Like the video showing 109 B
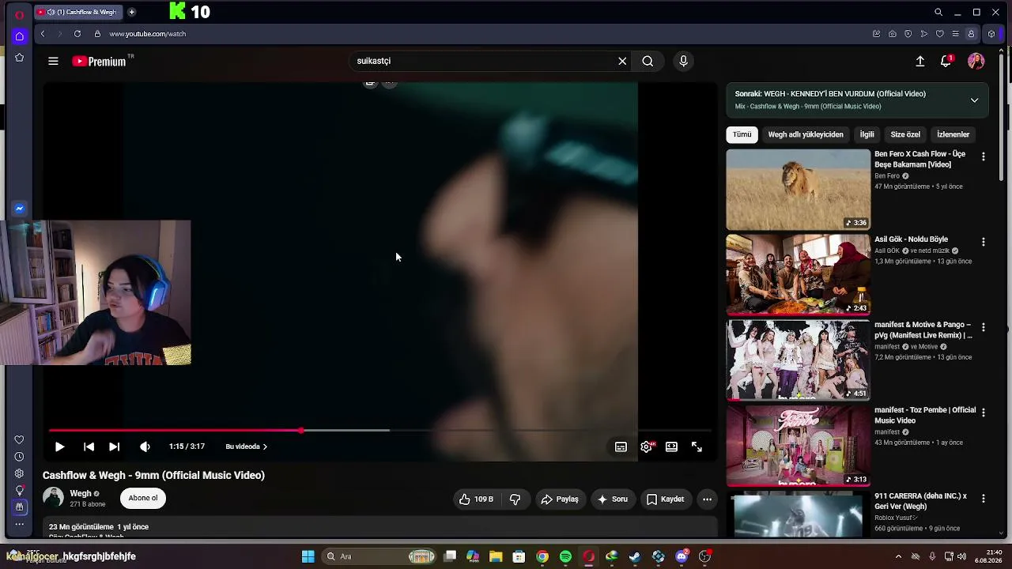1012x569 pixels. tap(476, 499)
